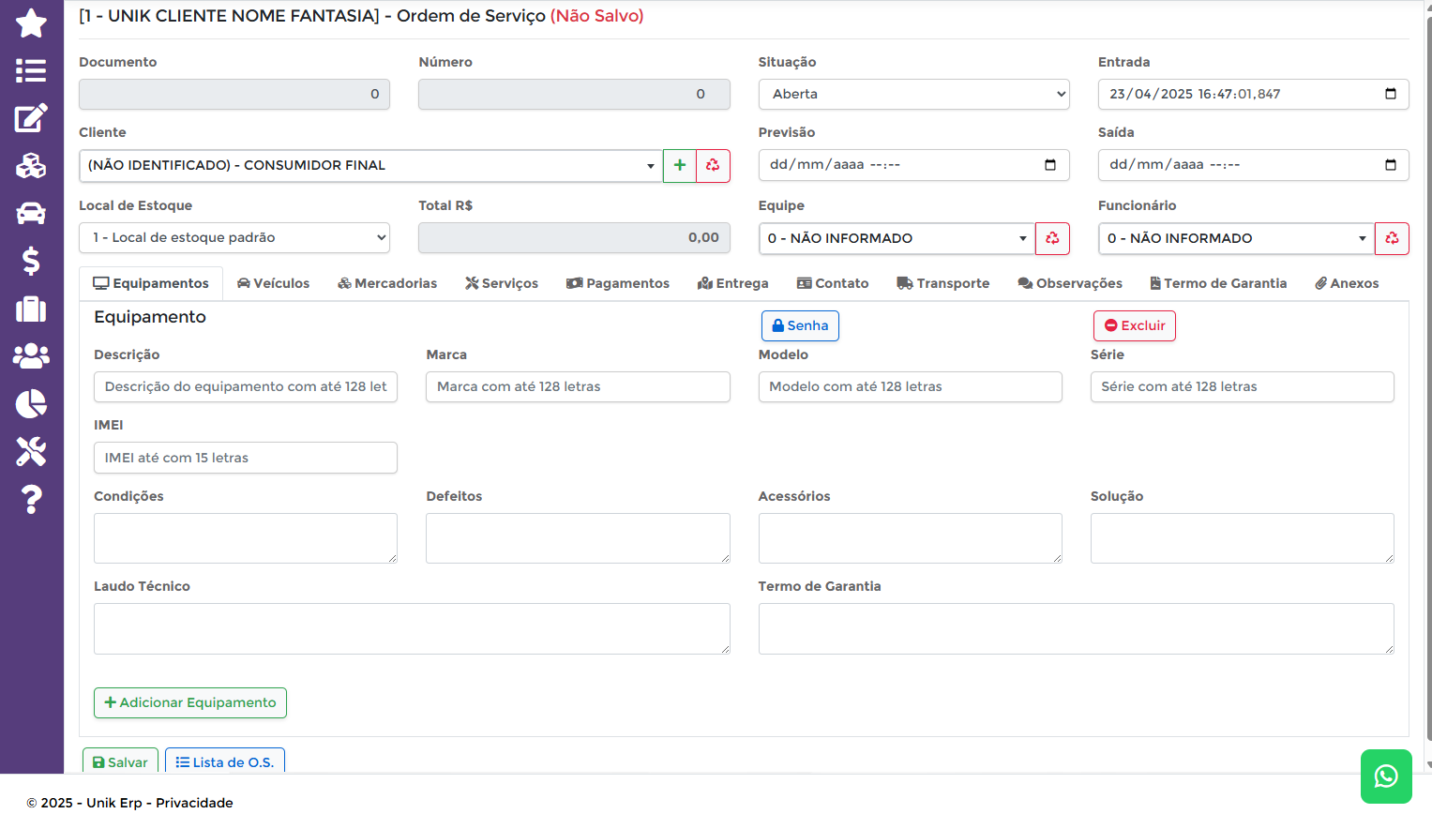Open the pie chart reports sidebar icon

coord(31,404)
